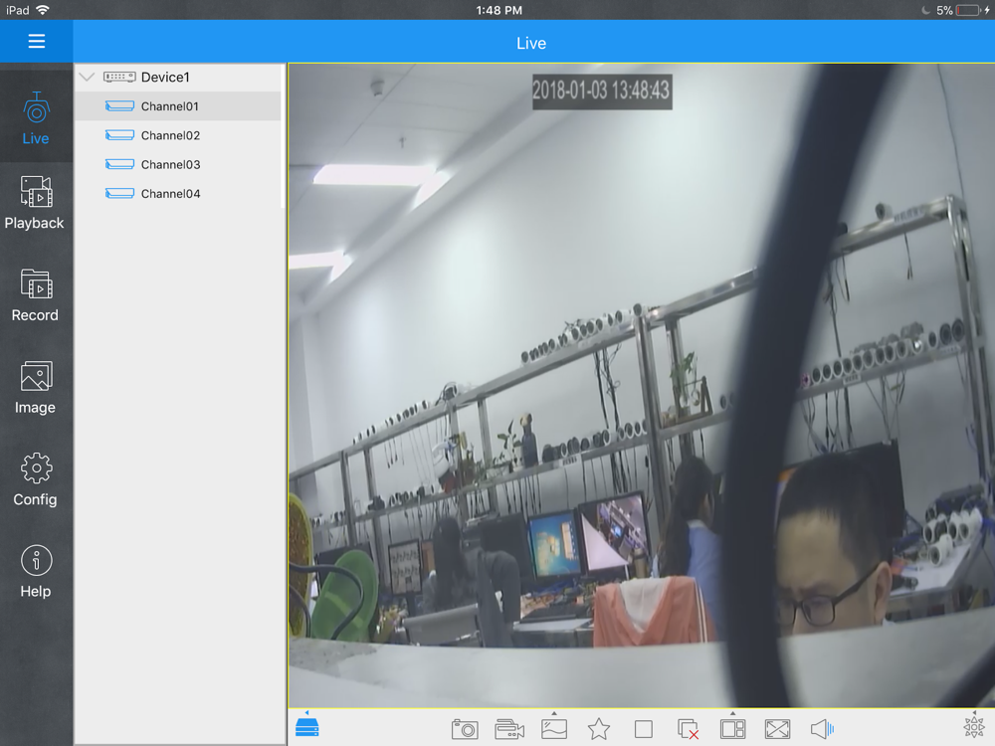The image size is (995, 746).
Task: Go to Playback section
Action: [35, 203]
